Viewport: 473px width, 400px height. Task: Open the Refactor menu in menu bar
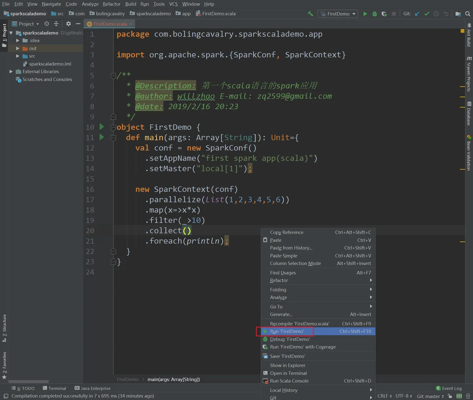pyautogui.click(x=111, y=4)
